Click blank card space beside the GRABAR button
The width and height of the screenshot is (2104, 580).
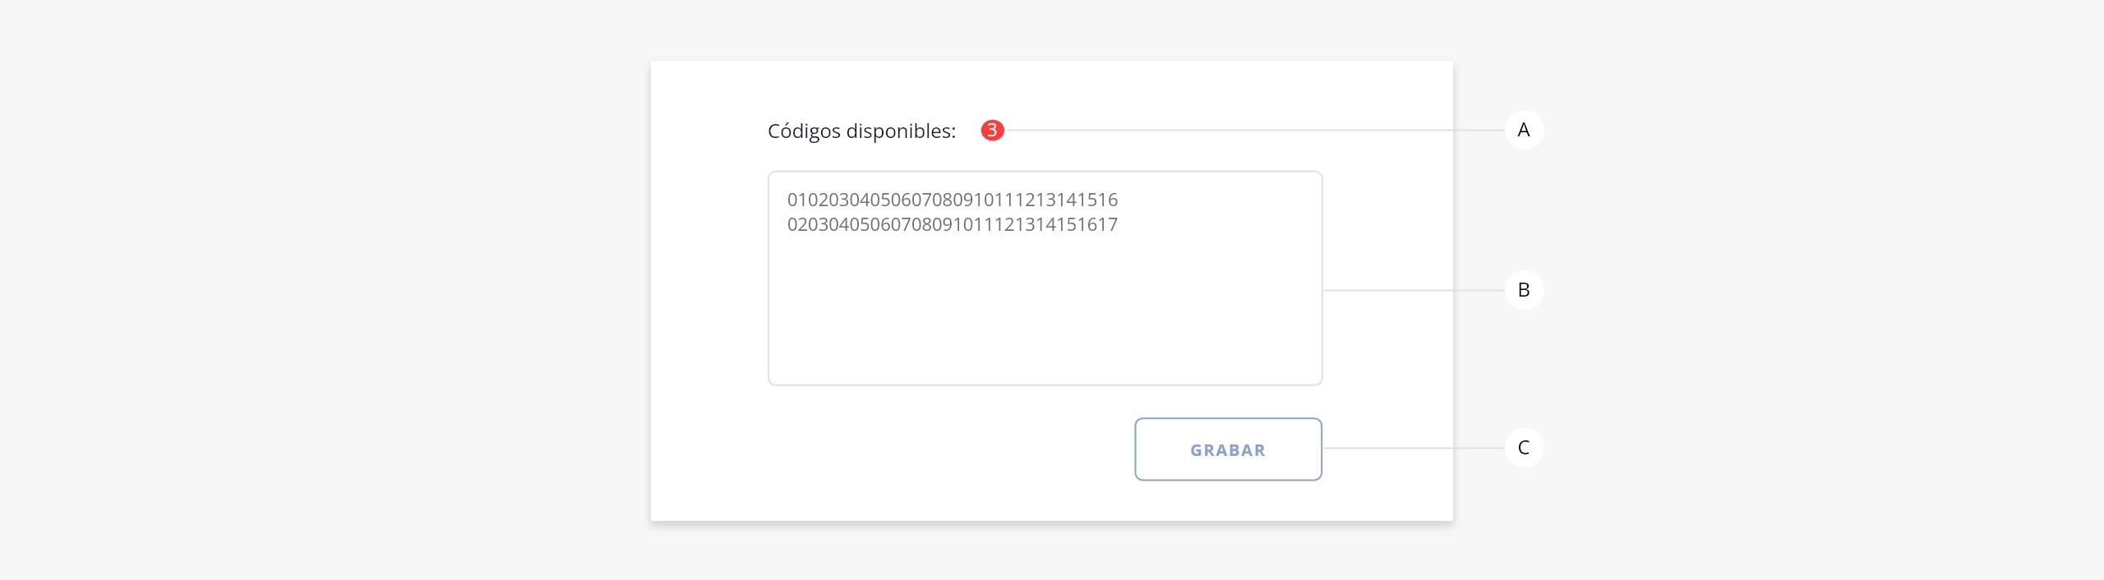coord(945,449)
